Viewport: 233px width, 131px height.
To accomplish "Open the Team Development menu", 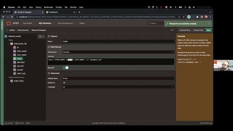I will (x=66, y=23).
